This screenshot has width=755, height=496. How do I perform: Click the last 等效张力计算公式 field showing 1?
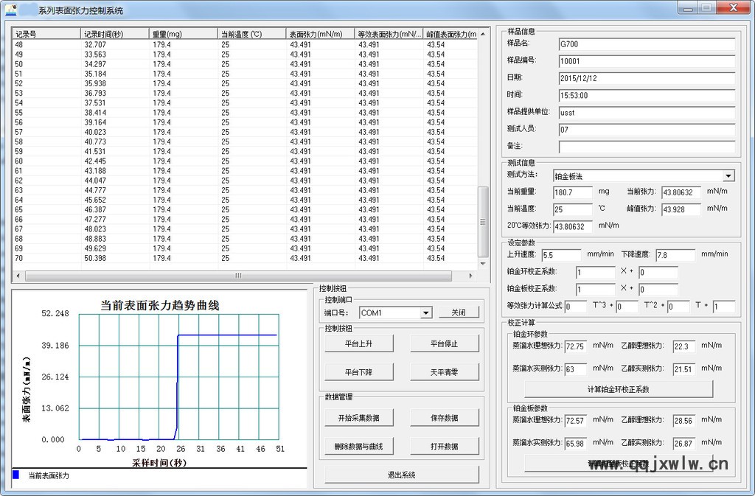724,307
